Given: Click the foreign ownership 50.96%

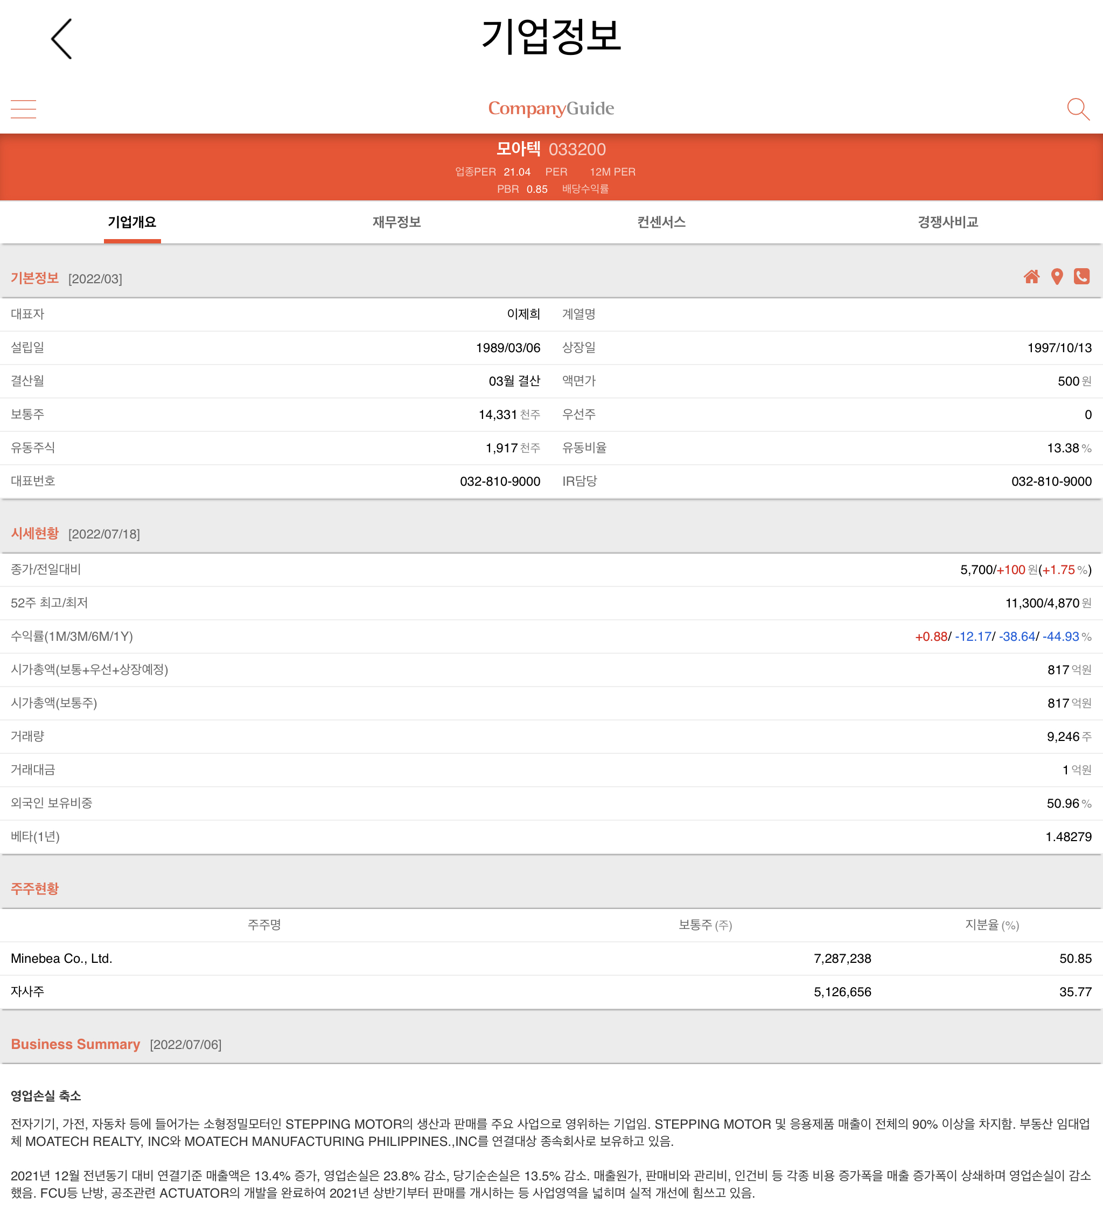Looking at the screenshot, I should pos(1069,803).
